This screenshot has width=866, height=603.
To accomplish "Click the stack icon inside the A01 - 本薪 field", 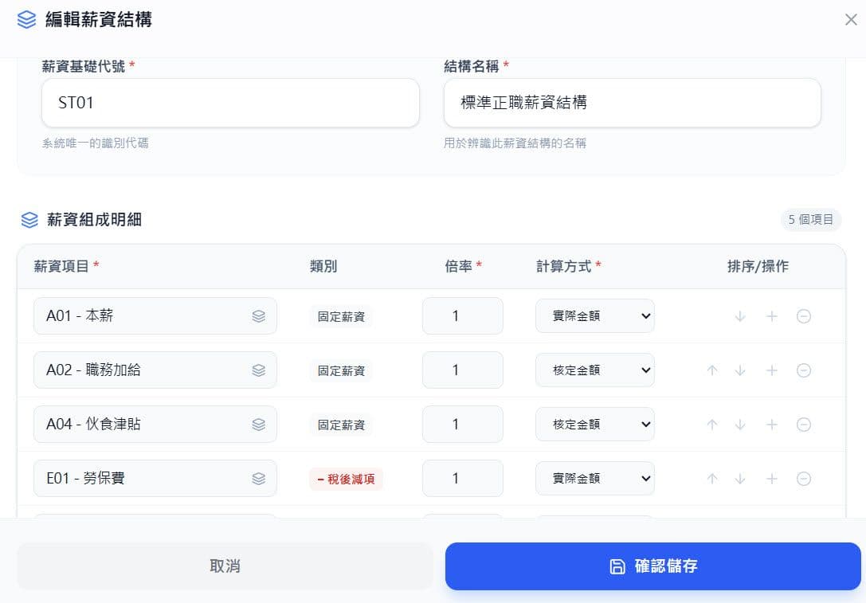I will coord(259,315).
